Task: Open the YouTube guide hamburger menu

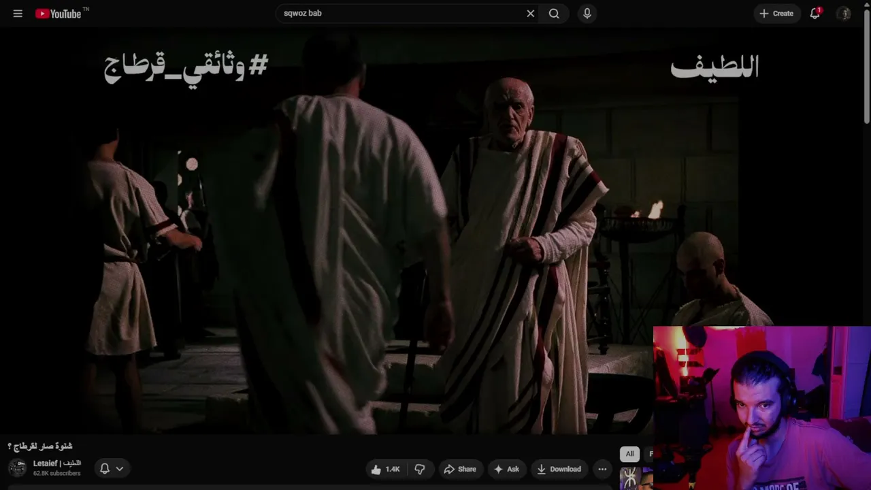Action: click(18, 14)
